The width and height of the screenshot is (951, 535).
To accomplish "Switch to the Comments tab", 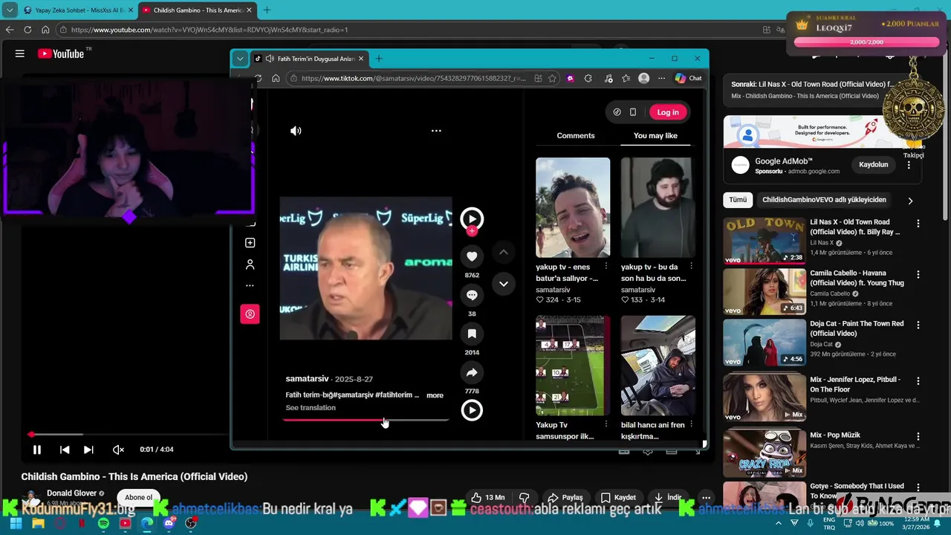I will [576, 135].
